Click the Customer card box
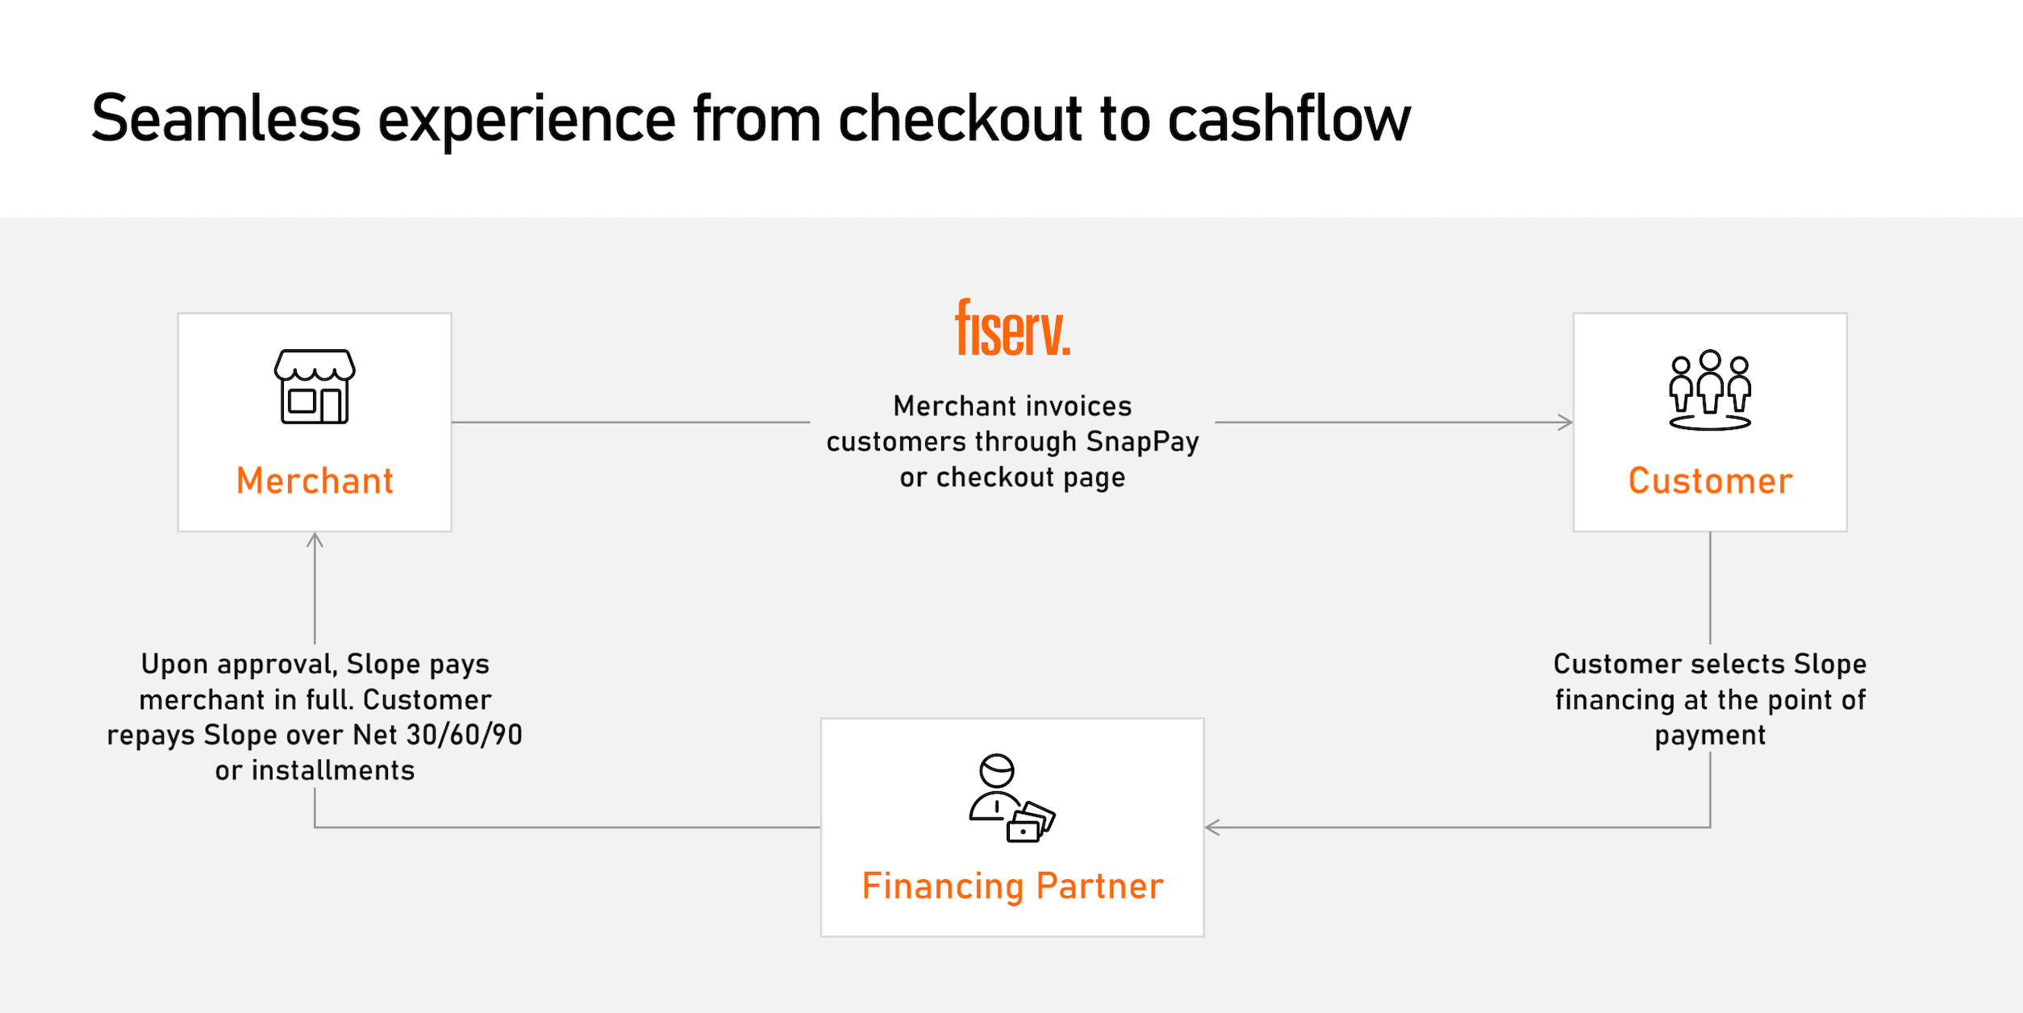2023x1013 pixels. tap(1710, 422)
